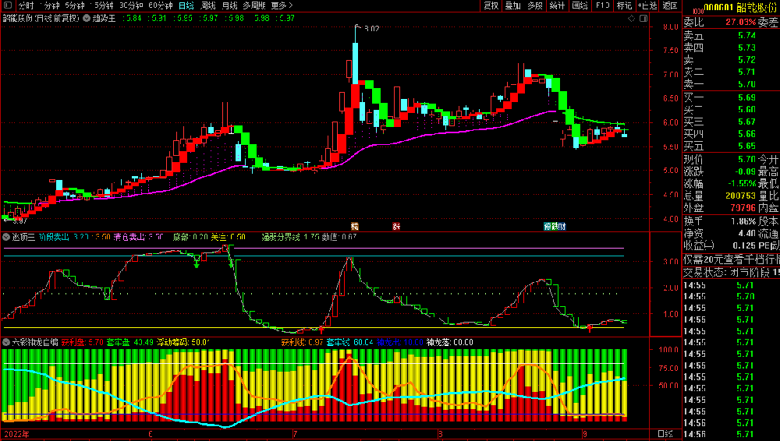
Task: Click the 返回 back button
Action: click(669, 5)
